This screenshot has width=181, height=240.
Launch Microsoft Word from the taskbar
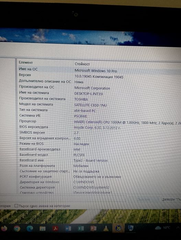click(68, 229)
